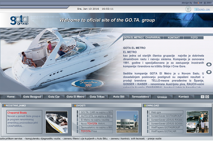This screenshot has height=144, width=213.
Task: Click the sitemap icon in navbar
Action: 203,97
